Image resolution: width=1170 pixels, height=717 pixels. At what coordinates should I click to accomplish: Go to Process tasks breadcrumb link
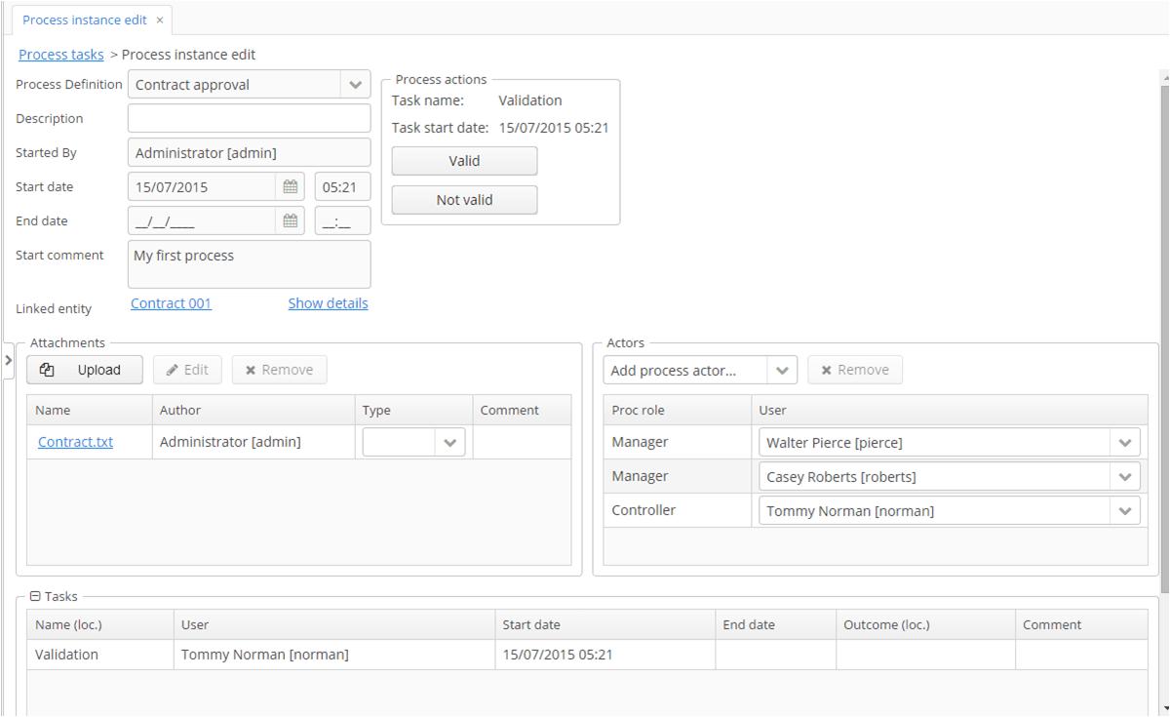tap(61, 55)
